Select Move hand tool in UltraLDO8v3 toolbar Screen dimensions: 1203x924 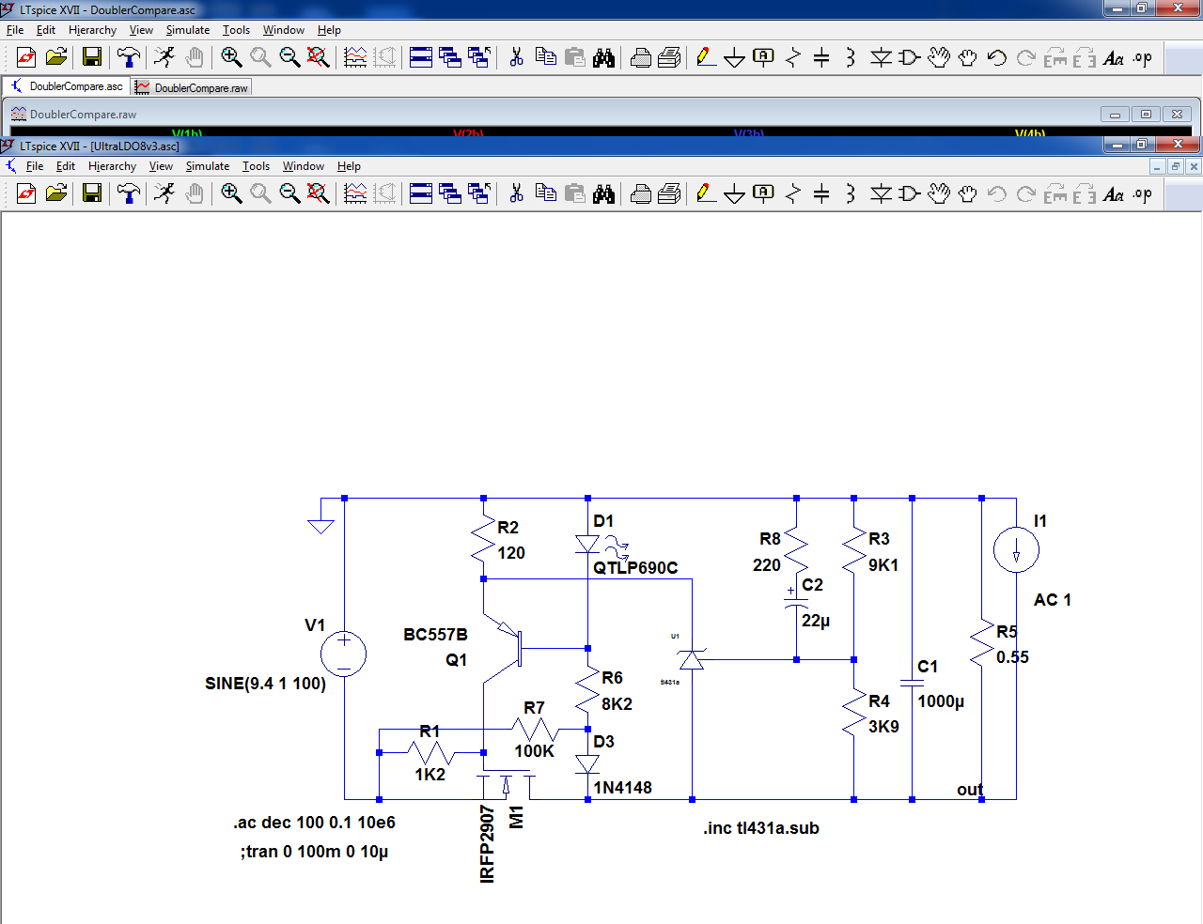pyautogui.click(x=939, y=193)
